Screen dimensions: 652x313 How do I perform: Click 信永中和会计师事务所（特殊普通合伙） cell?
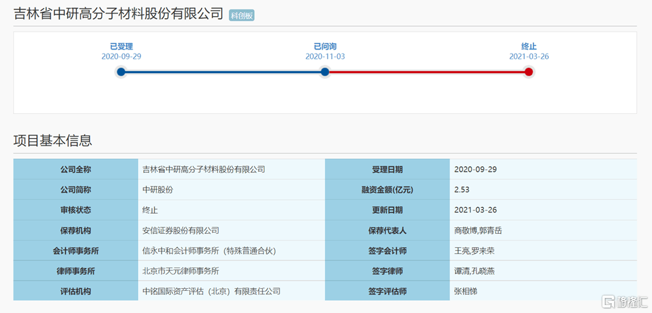[x=231, y=251]
